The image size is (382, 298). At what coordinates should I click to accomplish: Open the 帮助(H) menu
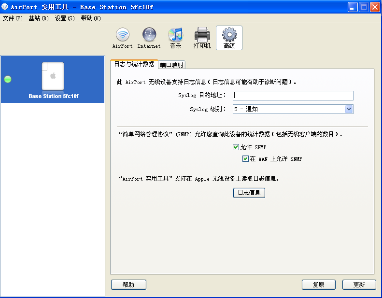point(91,18)
